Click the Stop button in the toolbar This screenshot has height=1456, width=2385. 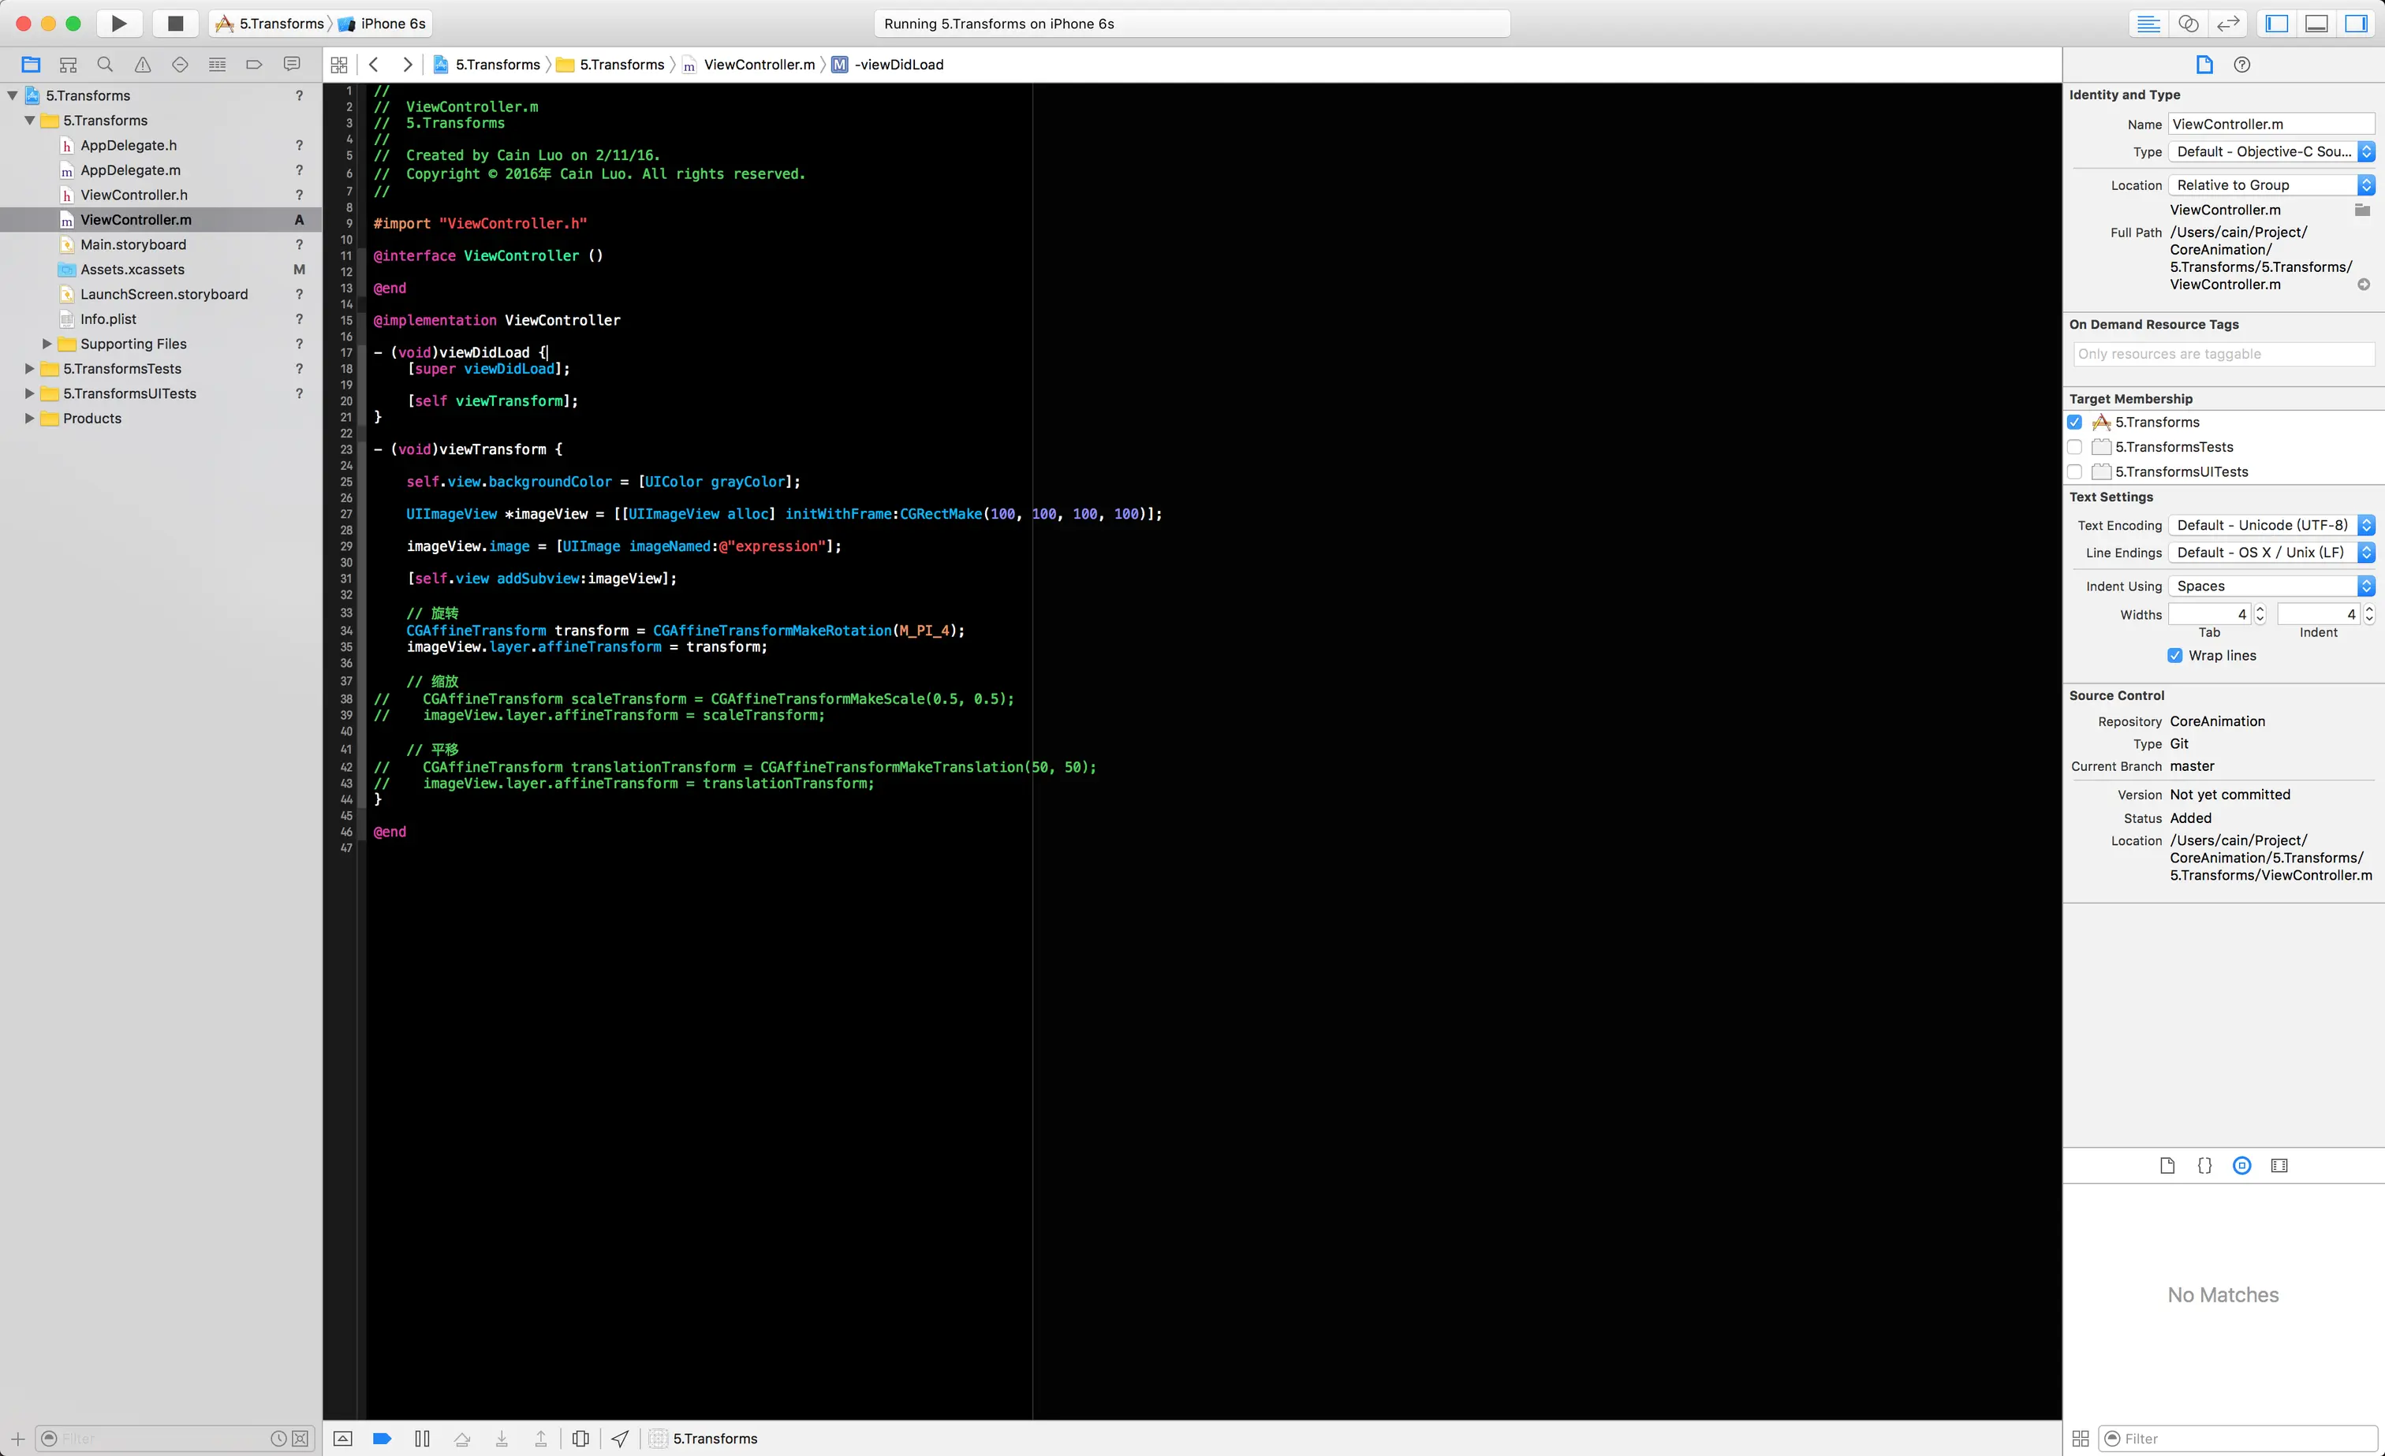point(175,23)
